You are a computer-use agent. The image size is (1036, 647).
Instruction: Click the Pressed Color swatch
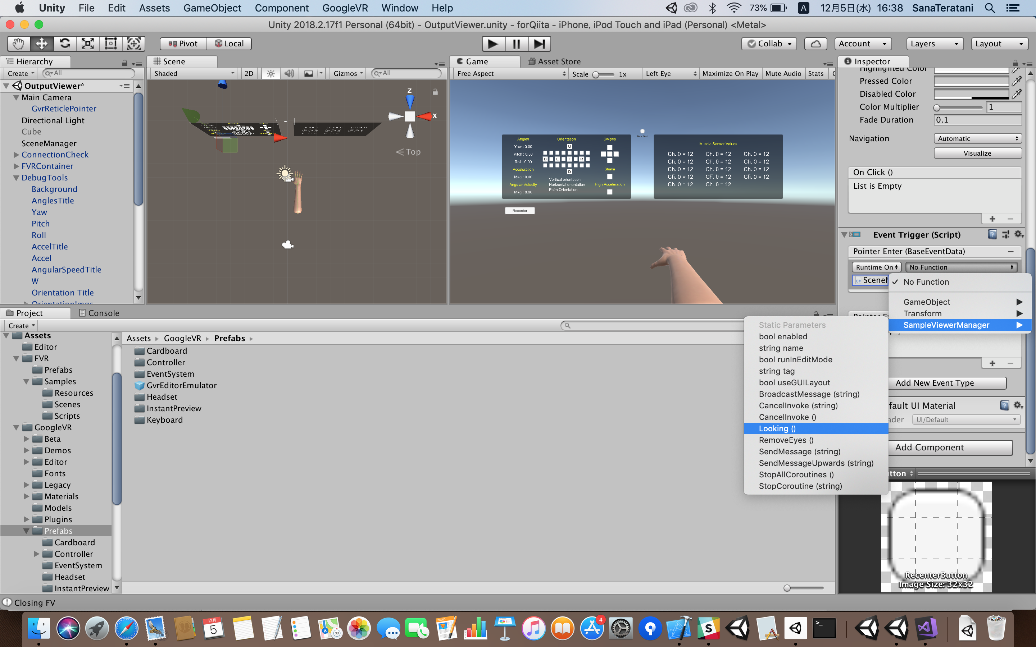[971, 81]
